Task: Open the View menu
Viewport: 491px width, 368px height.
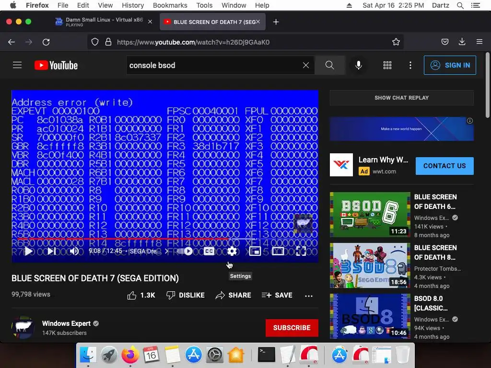Action: pos(105,5)
